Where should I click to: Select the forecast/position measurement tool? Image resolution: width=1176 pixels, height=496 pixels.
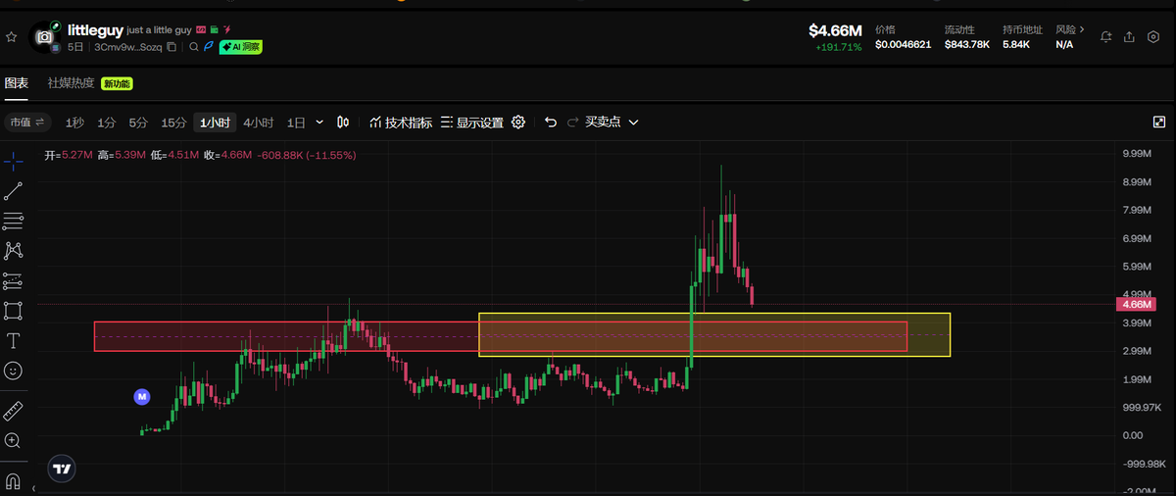tap(13, 281)
